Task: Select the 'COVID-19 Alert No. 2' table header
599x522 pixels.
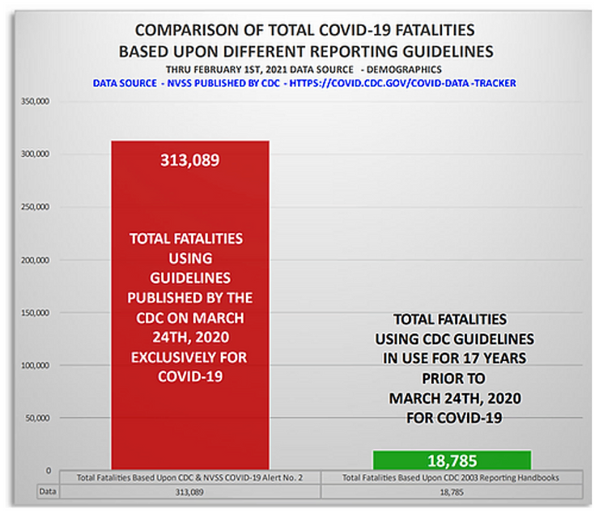Action: pos(189,477)
